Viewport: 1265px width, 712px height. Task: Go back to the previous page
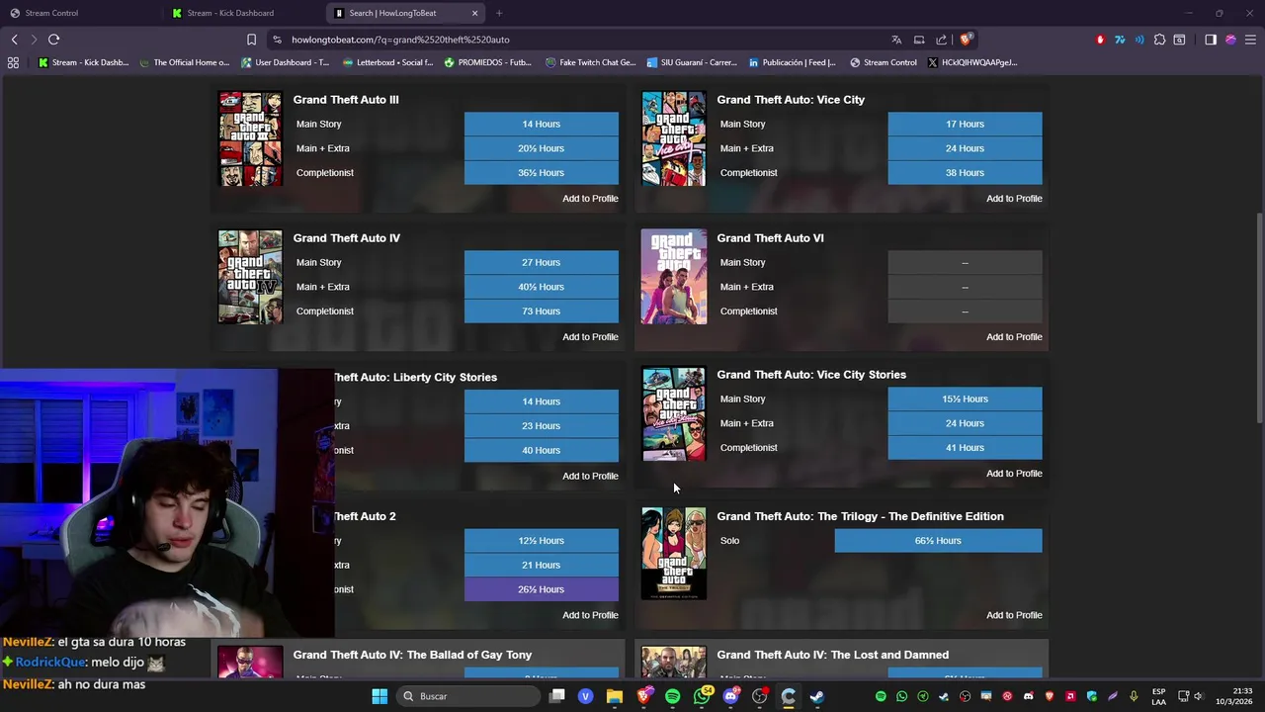[14, 40]
